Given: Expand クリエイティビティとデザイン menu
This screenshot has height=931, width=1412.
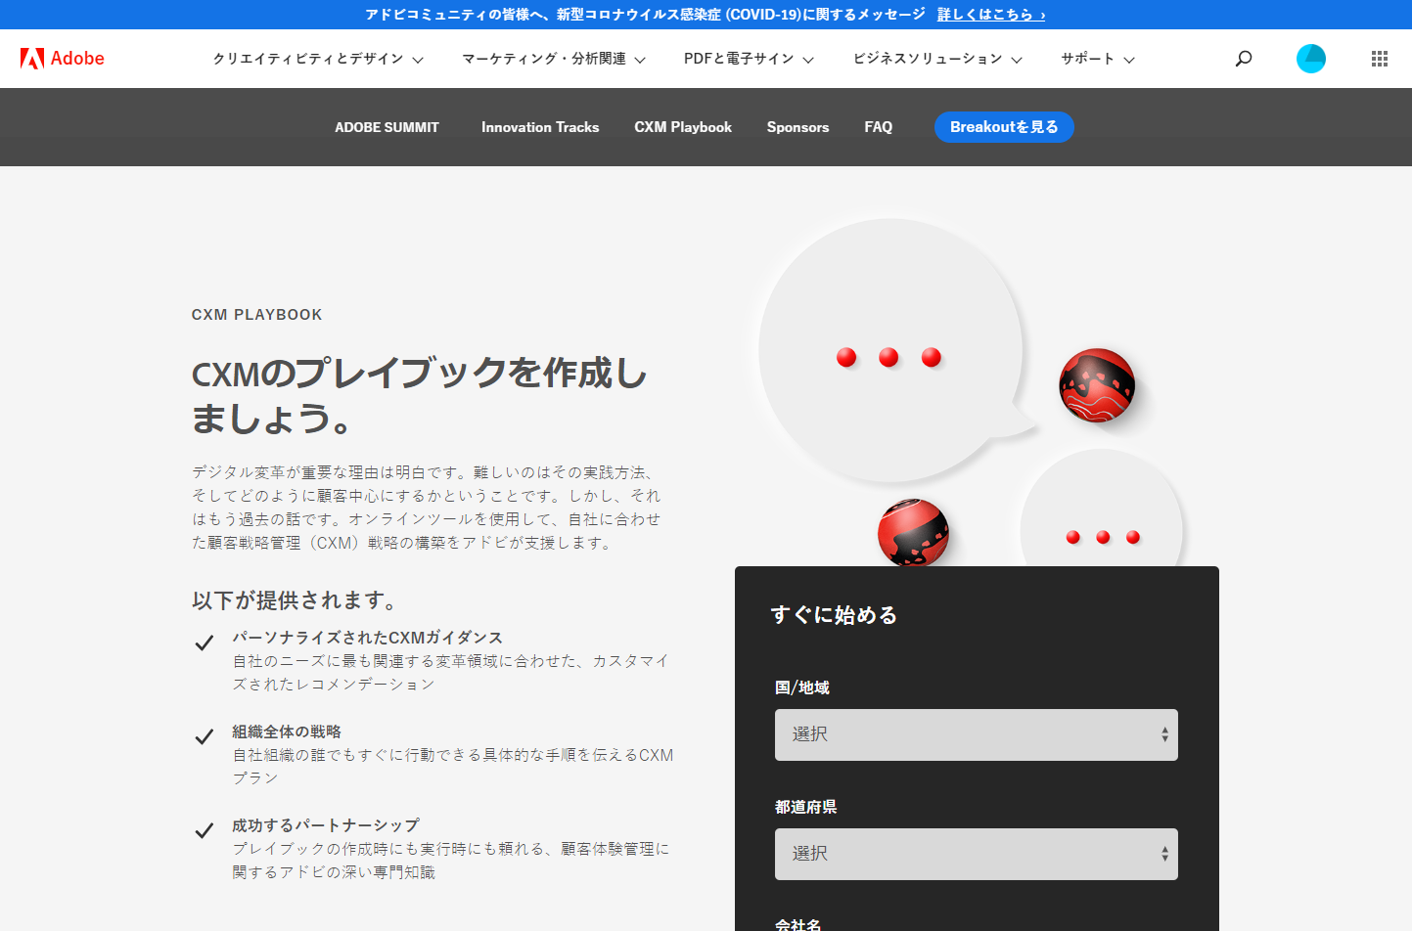Looking at the screenshot, I should click(x=318, y=59).
